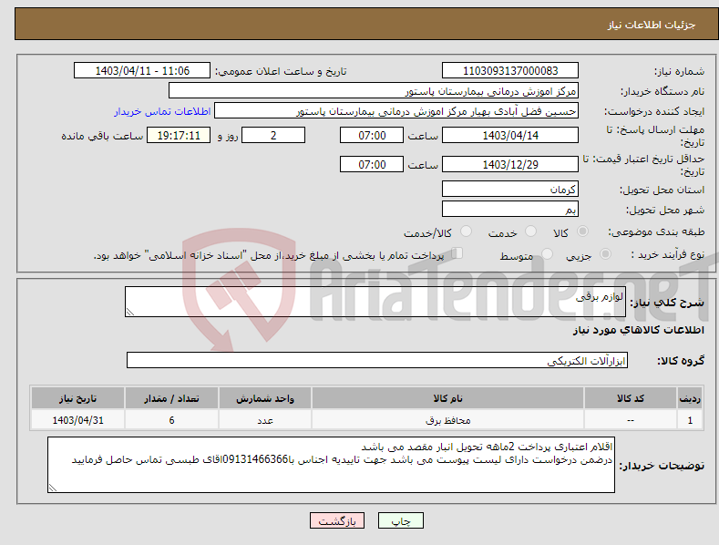Click the اطلاعات کالاهای مورد نیاز heading
The height and width of the screenshot is (545, 719).
[x=638, y=330]
